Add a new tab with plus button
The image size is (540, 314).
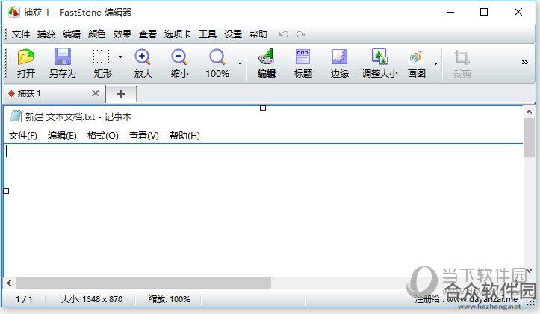(121, 94)
